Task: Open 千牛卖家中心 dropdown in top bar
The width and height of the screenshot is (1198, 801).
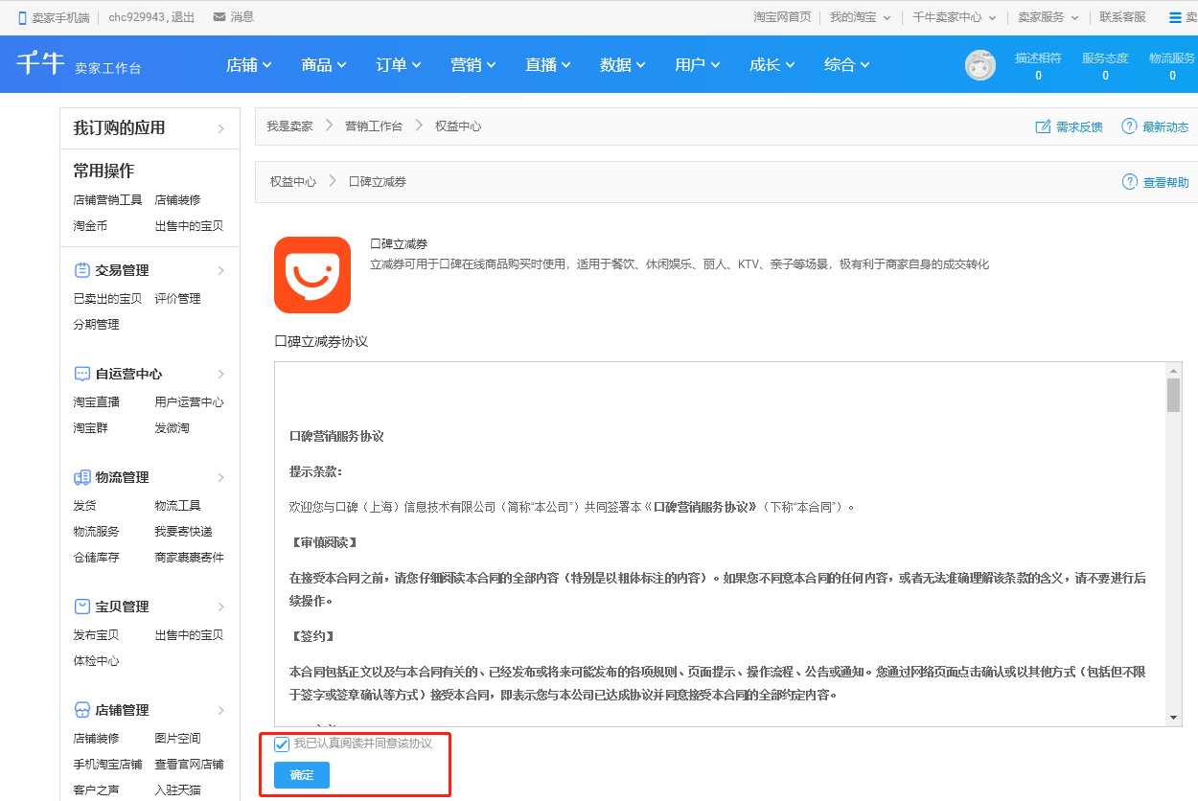Action: 955,17
